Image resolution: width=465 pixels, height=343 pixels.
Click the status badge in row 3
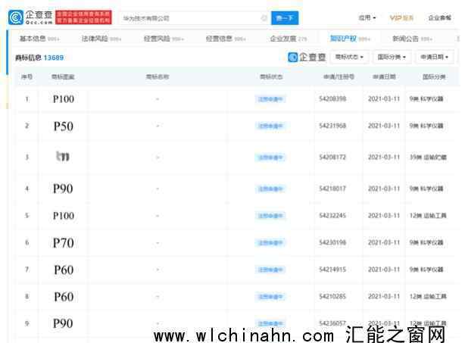pyautogui.click(x=270, y=157)
